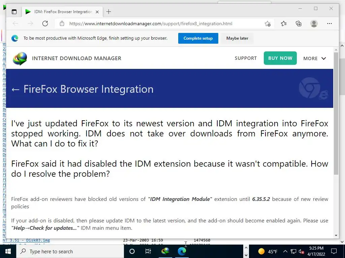Go back with the browser back arrow
The image size is (345, 258).
(15, 24)
